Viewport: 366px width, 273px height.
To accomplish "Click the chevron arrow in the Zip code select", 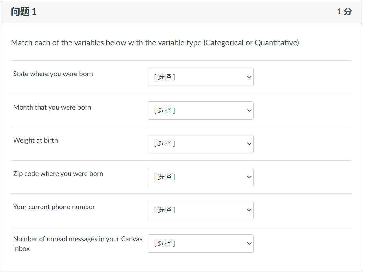I will point(249,177).
